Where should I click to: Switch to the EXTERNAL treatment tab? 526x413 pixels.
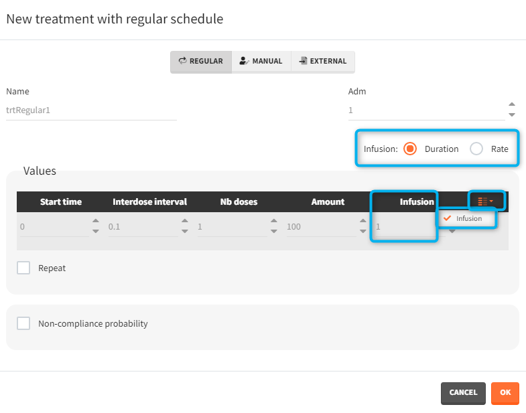[323, 61]
